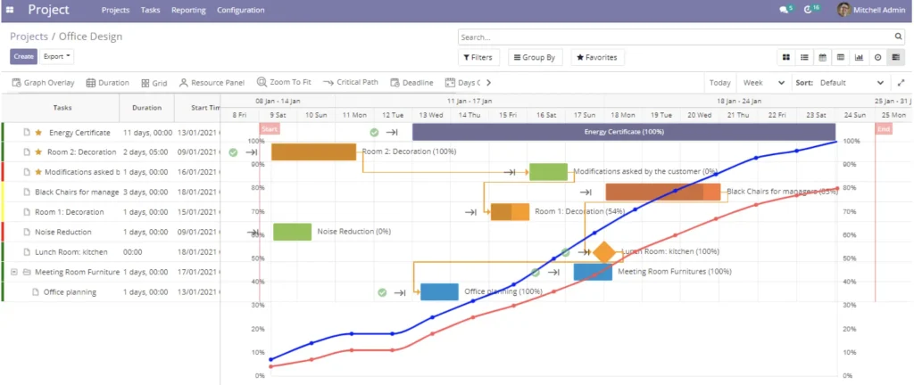Open the apps grid menu icon
Viewport: 914px width, 385px height.
pos(10,10)
